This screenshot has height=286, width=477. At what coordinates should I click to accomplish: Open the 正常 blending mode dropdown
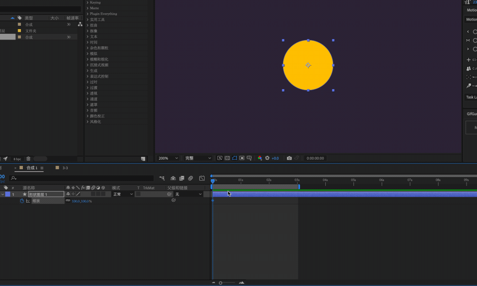[123, 194]
